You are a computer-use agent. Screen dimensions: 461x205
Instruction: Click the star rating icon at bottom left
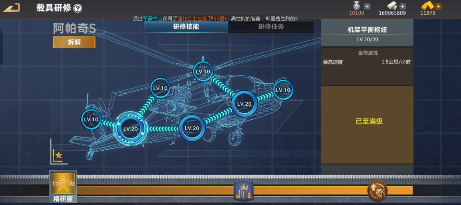[59, 155]
